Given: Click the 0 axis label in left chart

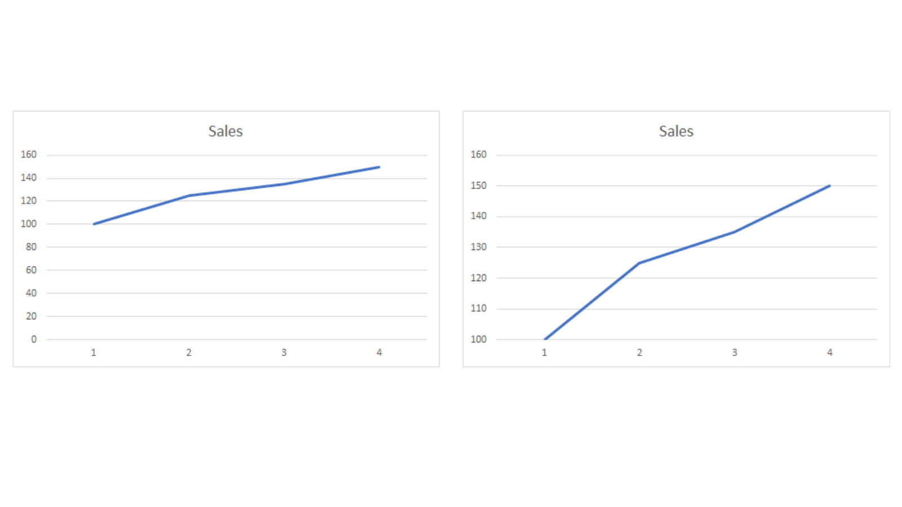Looking at the screenshot, I should [34, 339].
